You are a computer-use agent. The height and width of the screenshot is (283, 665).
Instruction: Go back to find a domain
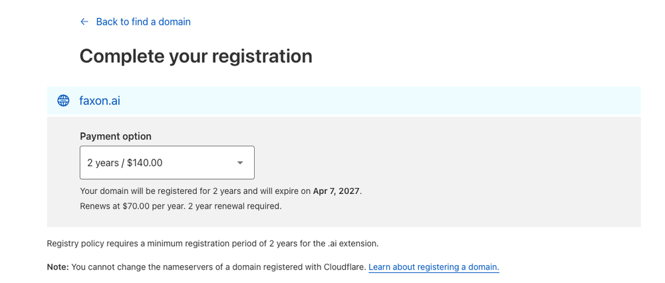click(x=144, y=22)
